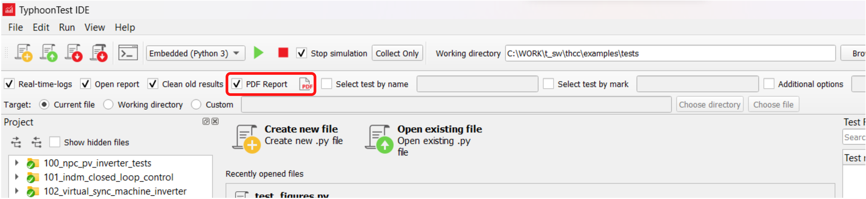
Task: Click the Working directory path field
Action: coord(670,53)
